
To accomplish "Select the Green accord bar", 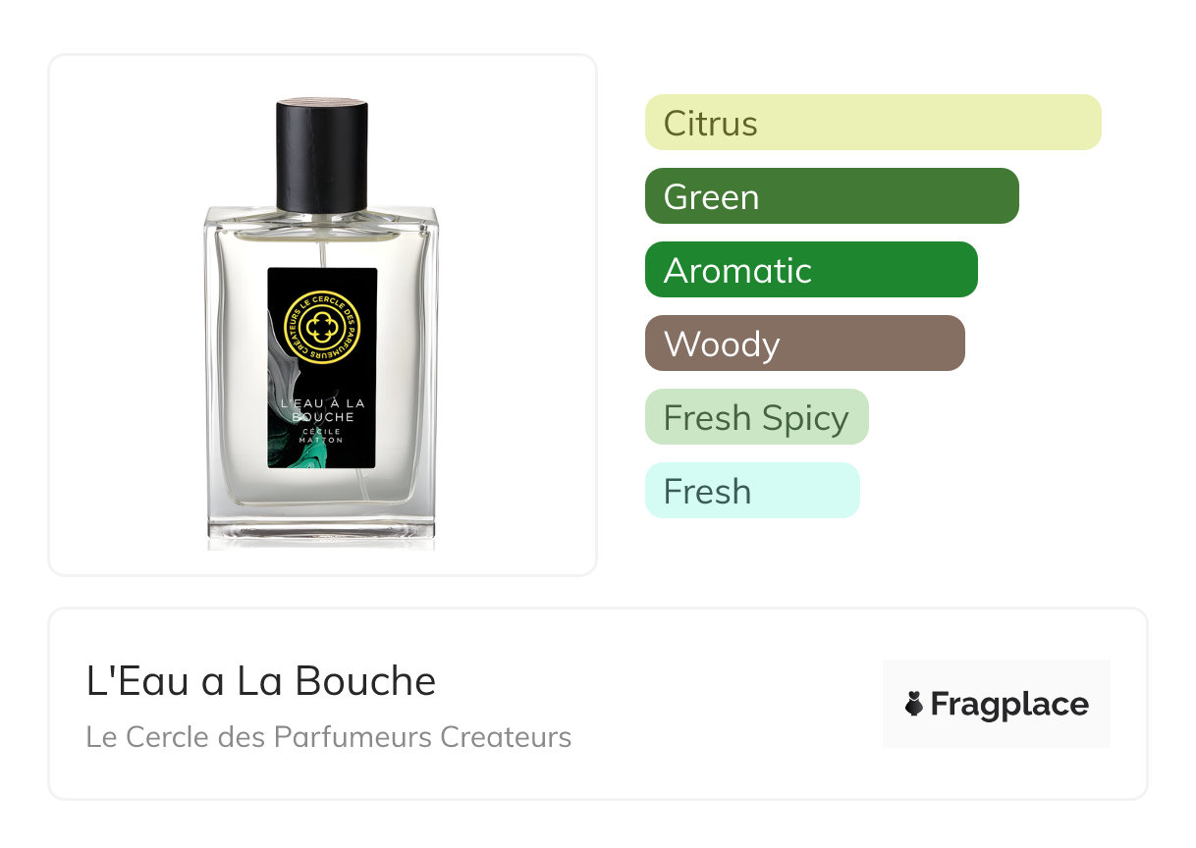I will [x=832, y=196].
